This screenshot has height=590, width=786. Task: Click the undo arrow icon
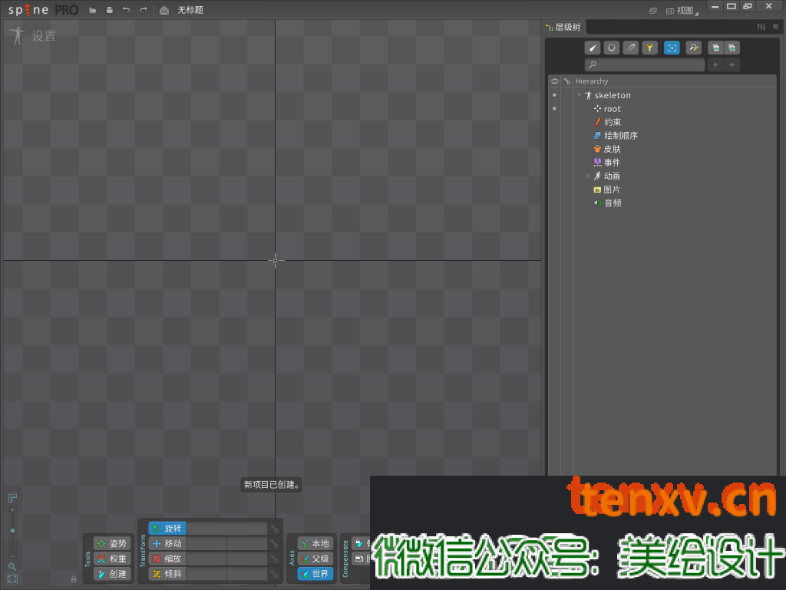[x=126, y=10]
